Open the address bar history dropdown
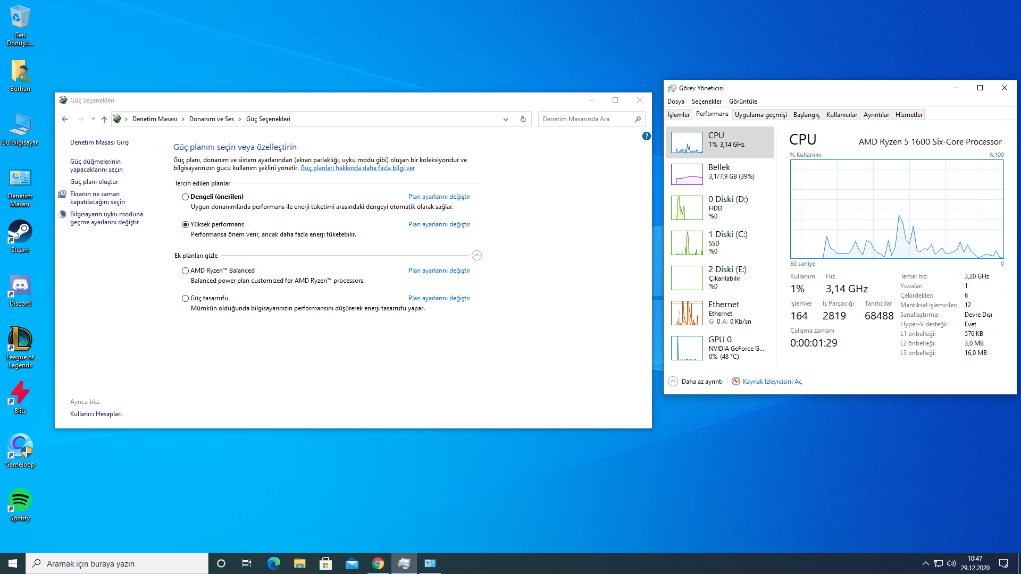The image size is (1021, 574). coord(505,119)
